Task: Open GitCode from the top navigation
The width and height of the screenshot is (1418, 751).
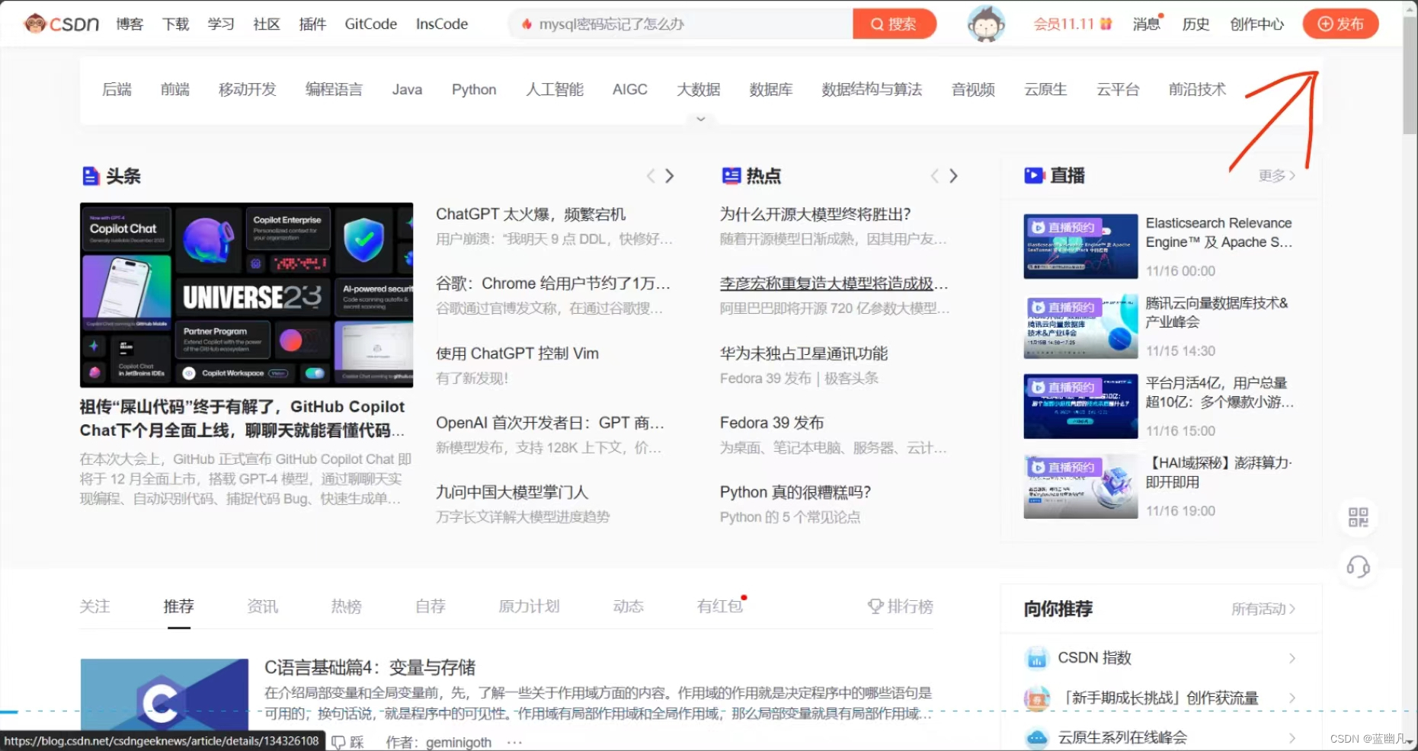Action: click(370, 24)
